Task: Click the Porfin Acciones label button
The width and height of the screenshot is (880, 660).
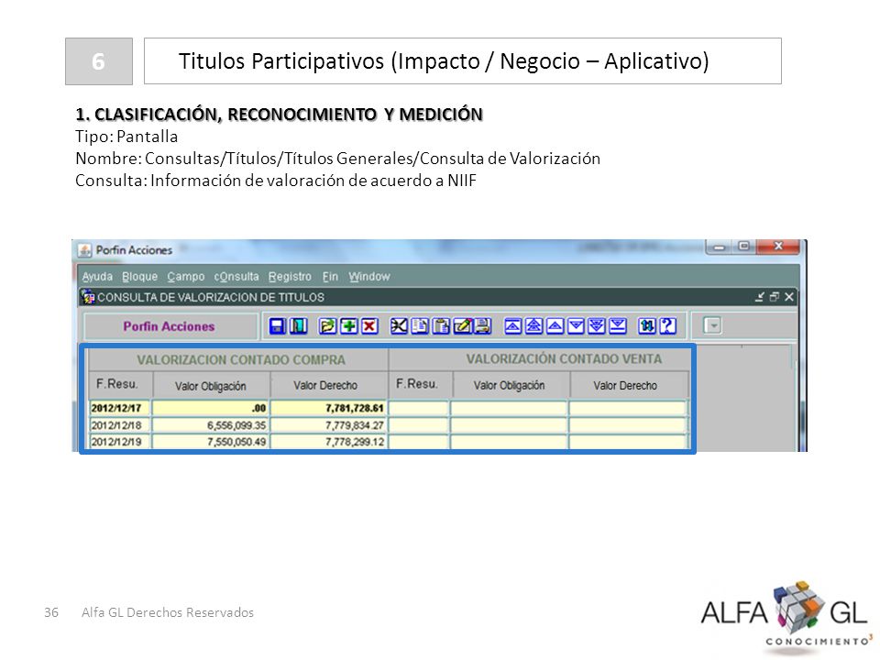Action: 170,326
